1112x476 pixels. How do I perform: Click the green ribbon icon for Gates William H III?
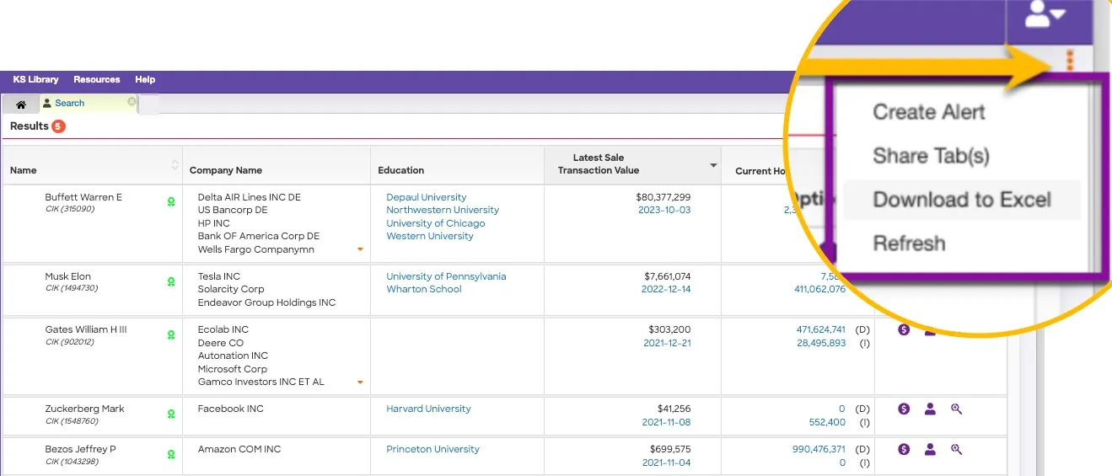pos(171,334)
